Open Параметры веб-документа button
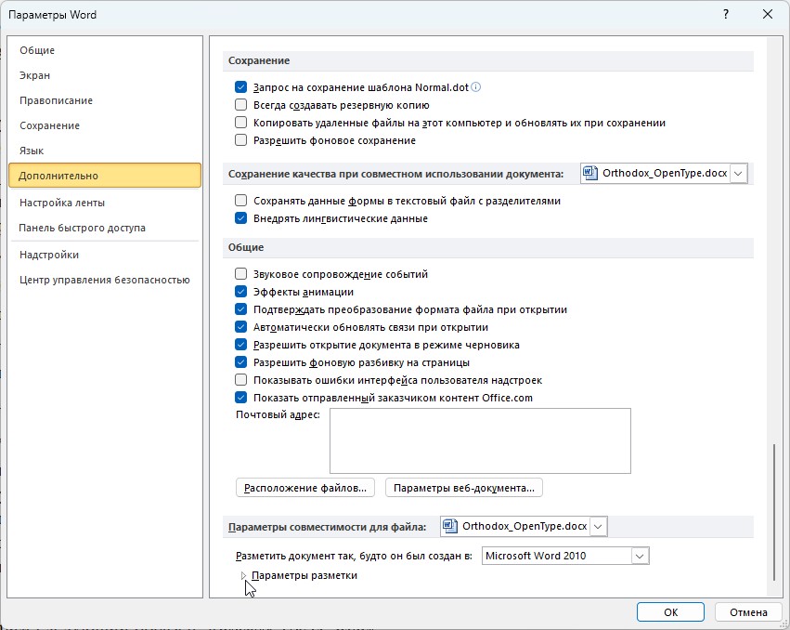The image size is (790, 630). click(463, 487)
